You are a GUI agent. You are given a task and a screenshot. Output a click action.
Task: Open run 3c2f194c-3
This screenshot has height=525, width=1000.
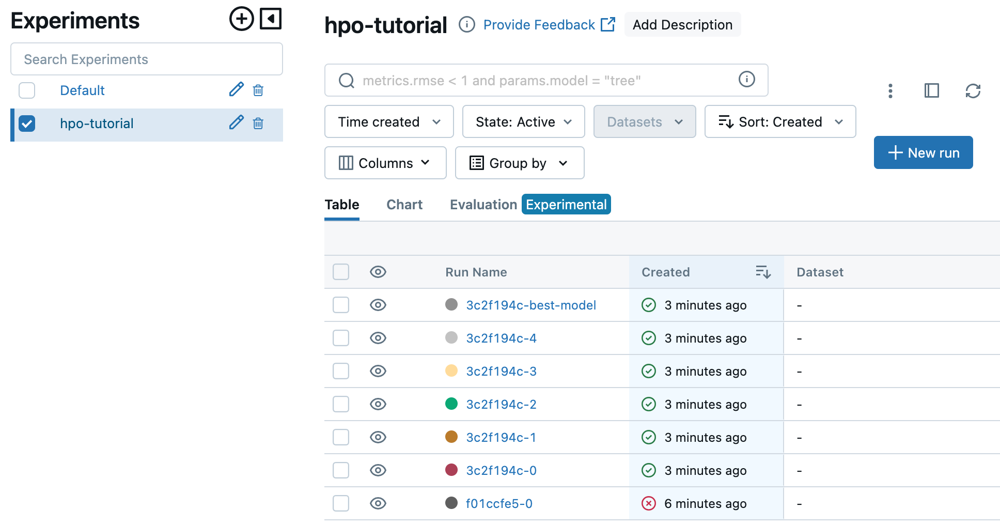(x=501, y=371)
